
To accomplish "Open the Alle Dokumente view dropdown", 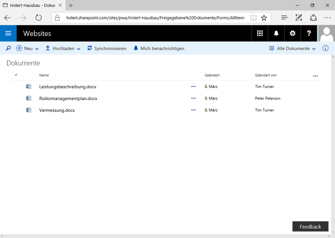I will pyautogui.click(x=292, y=48).
